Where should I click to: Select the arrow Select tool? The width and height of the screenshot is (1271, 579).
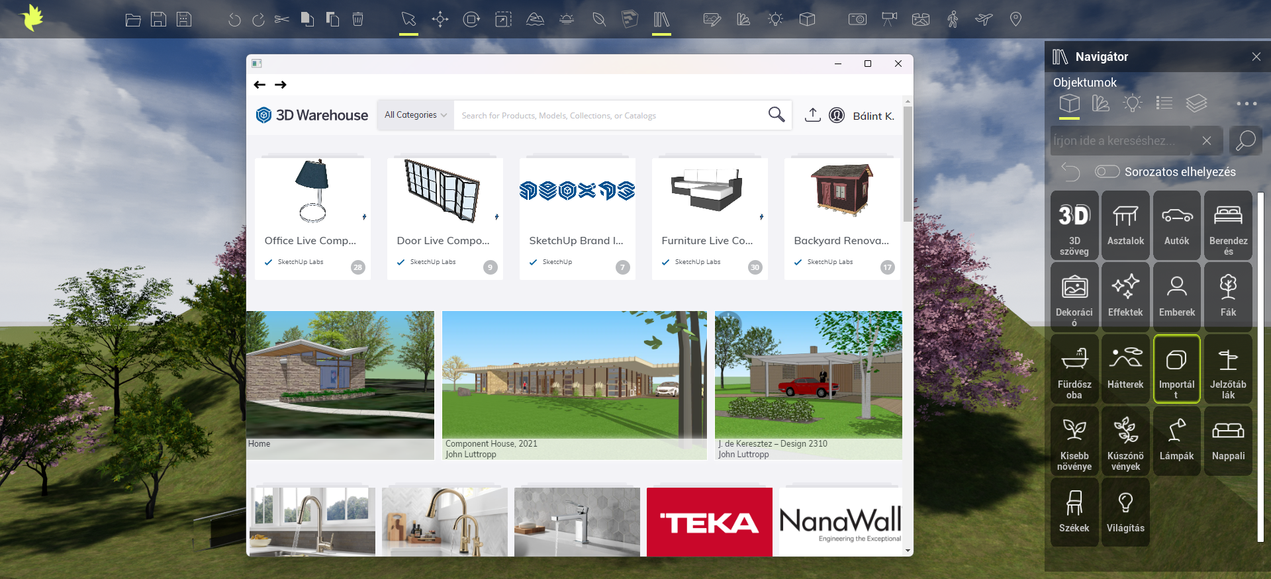(408, 20)
